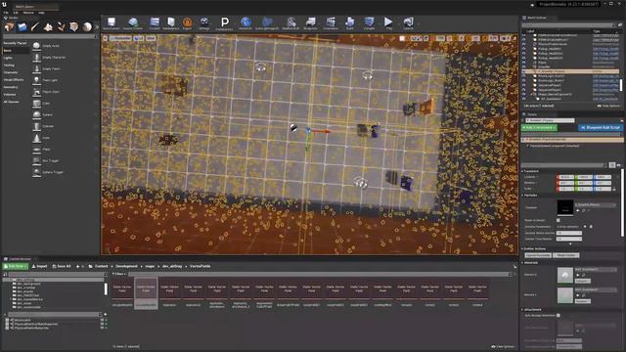This screenshot has width=626, height=352.
Task: Open the Cinematics toolbar icon
Action: point(331,23)
